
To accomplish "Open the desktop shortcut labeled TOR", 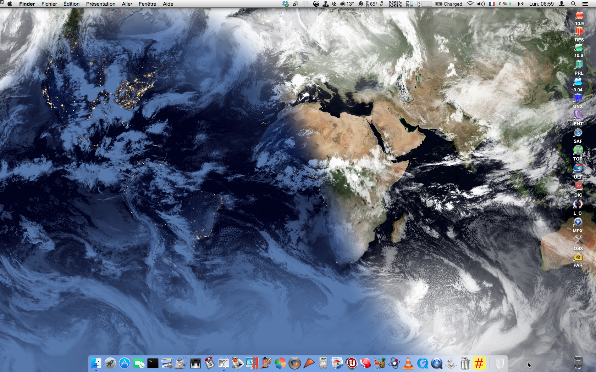I will coord(578,151).
